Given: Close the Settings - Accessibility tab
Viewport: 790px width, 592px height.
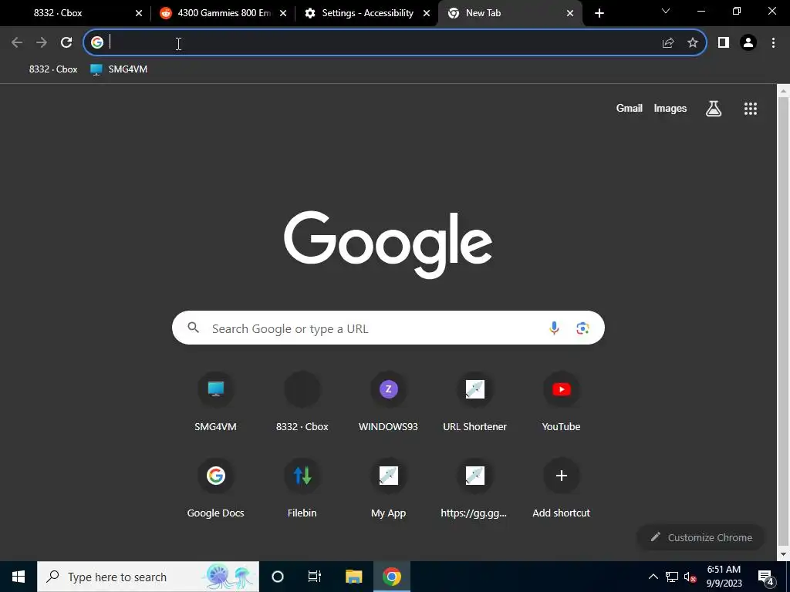Looking at the screenshot, I should (426, 13).
